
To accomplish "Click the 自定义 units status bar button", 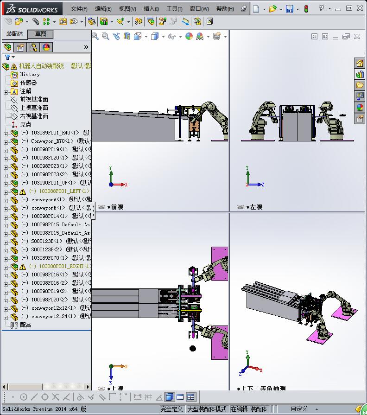I will coord(299,409).
